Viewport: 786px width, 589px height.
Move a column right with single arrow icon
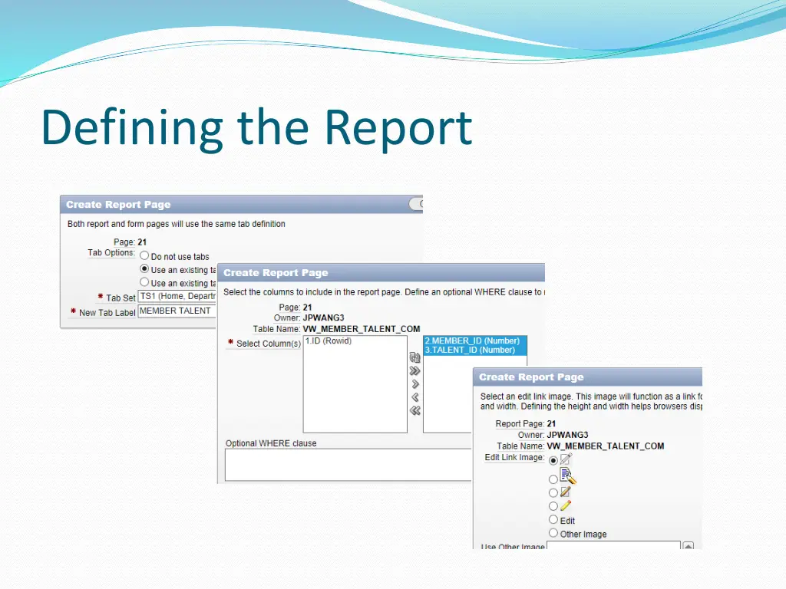[415, 383]
